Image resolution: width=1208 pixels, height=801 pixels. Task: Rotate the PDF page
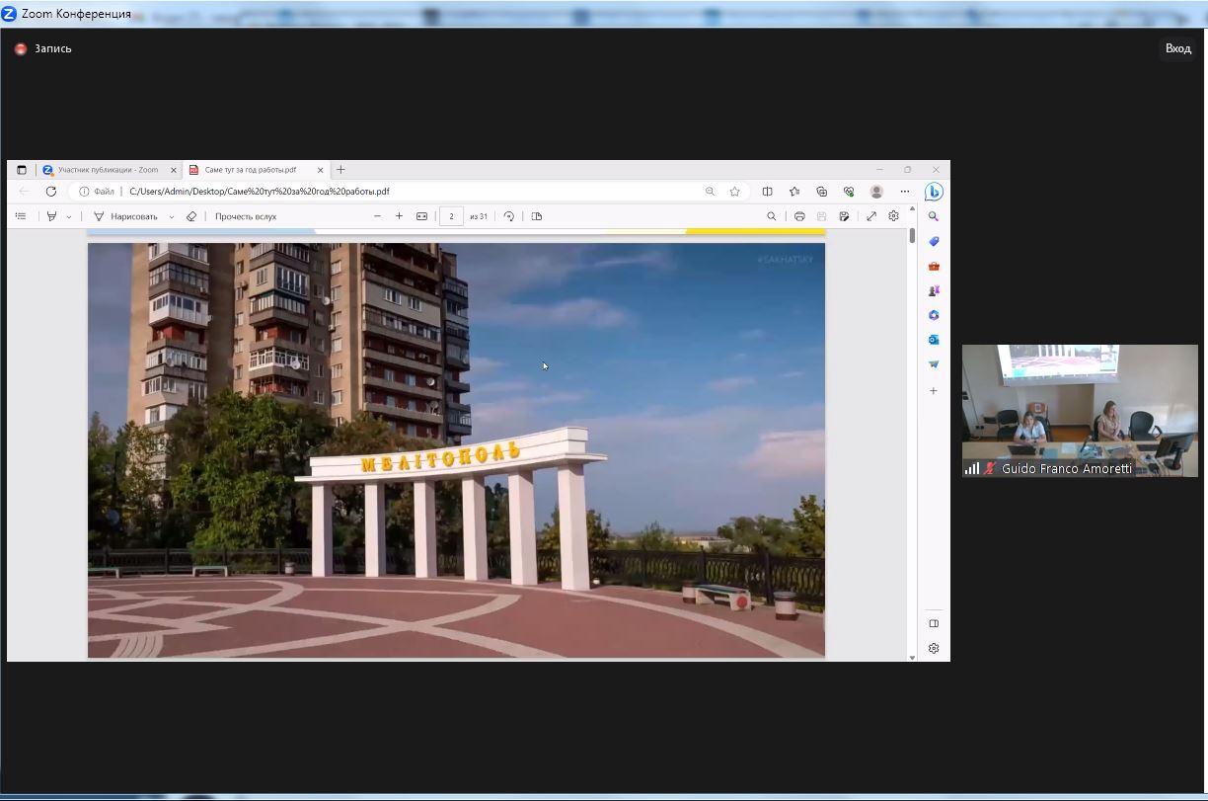509,216
